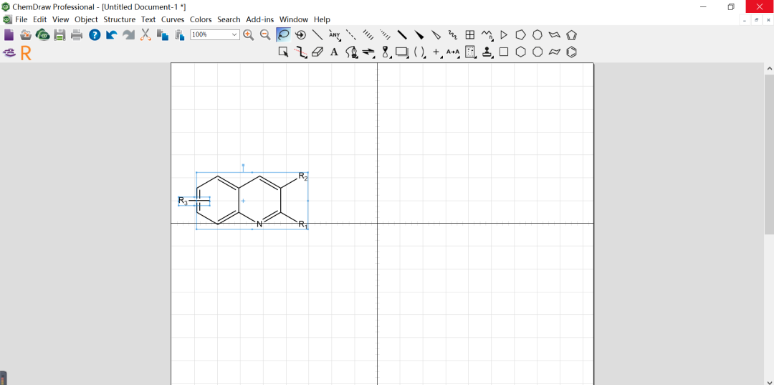Click the purple SciFinder search icon

9,52
